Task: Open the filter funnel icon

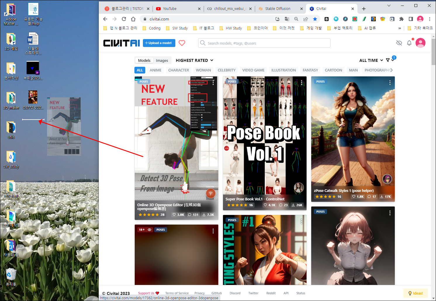Action: tap(388, 60)
